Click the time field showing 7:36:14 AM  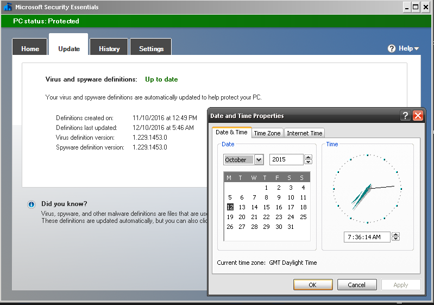[367, 237]
